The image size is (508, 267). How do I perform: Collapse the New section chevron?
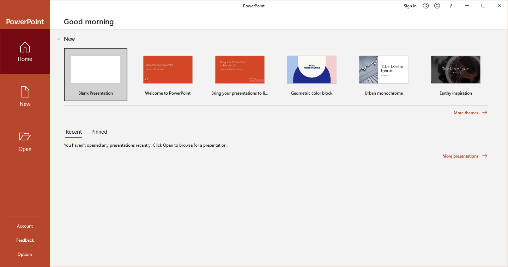point(58,39)
